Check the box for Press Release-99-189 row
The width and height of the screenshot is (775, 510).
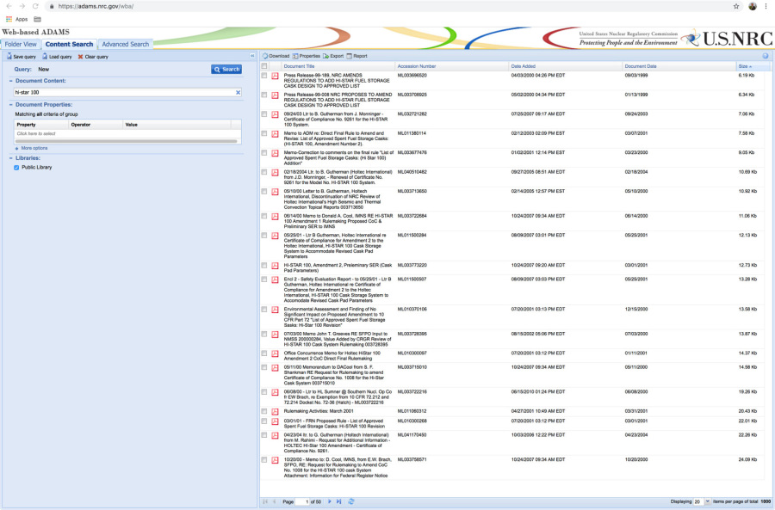coord(264,76)
